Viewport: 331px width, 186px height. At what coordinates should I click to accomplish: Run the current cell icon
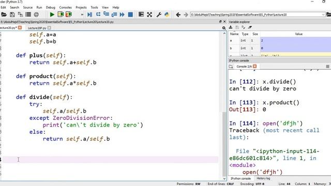point(61,14)
